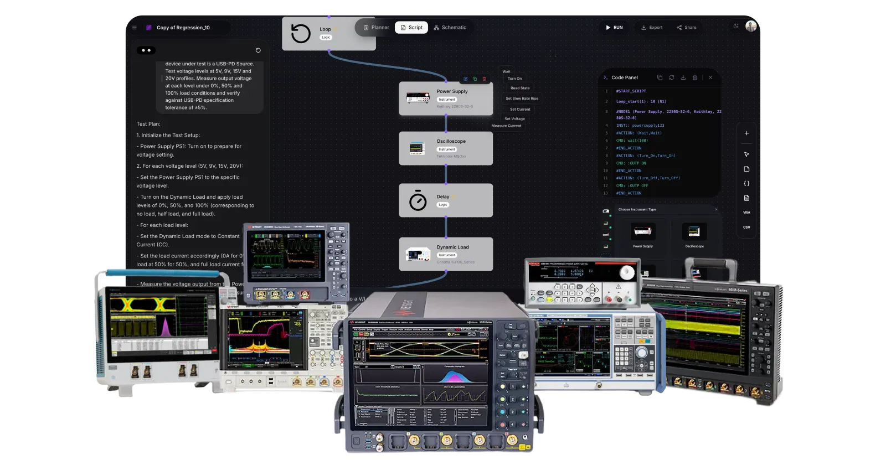Click code line Loop_start(1): 10 (N1)
886x460 pixels.
click(x=641, y=102)
